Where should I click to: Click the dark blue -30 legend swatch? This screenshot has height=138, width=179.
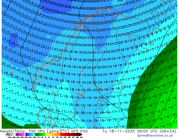(x=27, y=134)
